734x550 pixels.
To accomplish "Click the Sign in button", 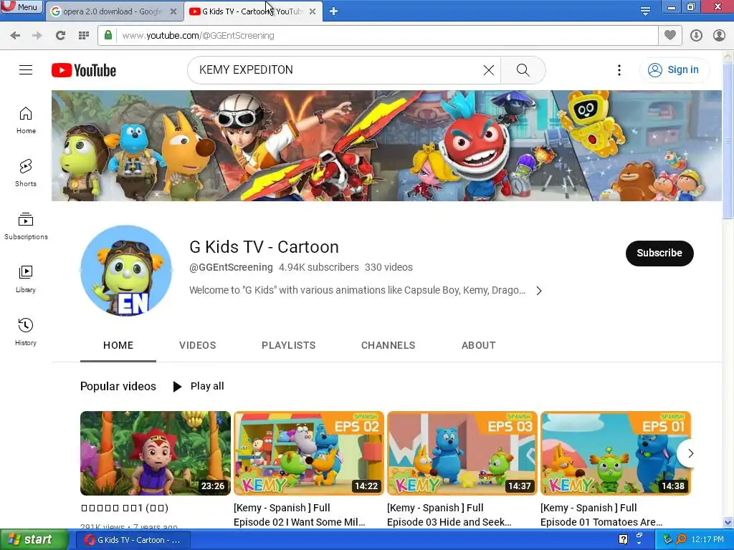I will click(674, 69).
